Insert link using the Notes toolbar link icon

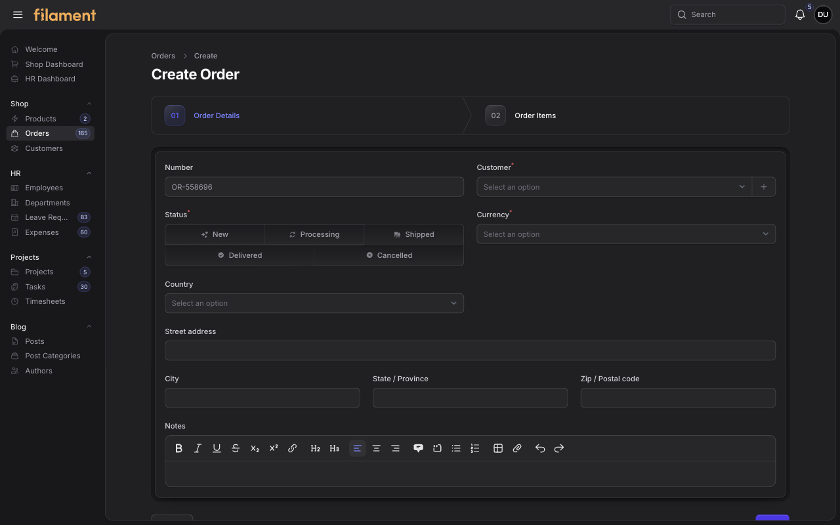coord(293,448)
